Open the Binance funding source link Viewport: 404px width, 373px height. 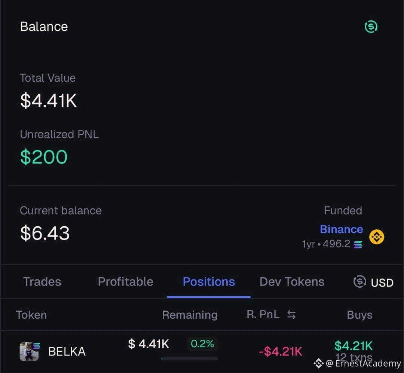(342, 229)
